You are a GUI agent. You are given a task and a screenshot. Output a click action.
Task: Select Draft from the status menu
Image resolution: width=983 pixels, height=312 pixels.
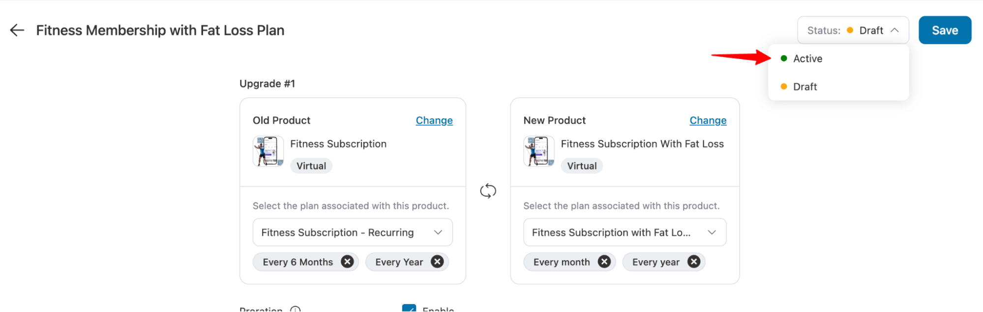pos(805,86)
